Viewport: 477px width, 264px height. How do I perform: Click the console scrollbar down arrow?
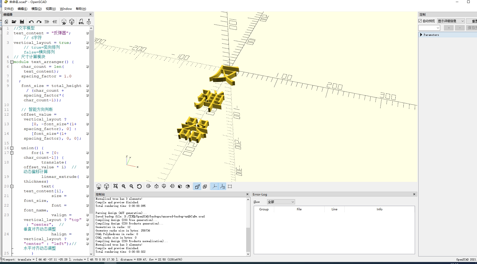[x=248, y=254]
